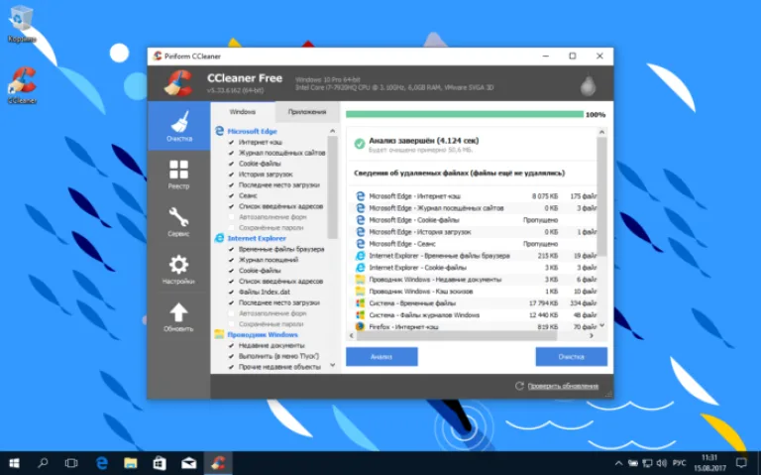
Task: Switch to the Приложения tab
Action: [307, 112]
